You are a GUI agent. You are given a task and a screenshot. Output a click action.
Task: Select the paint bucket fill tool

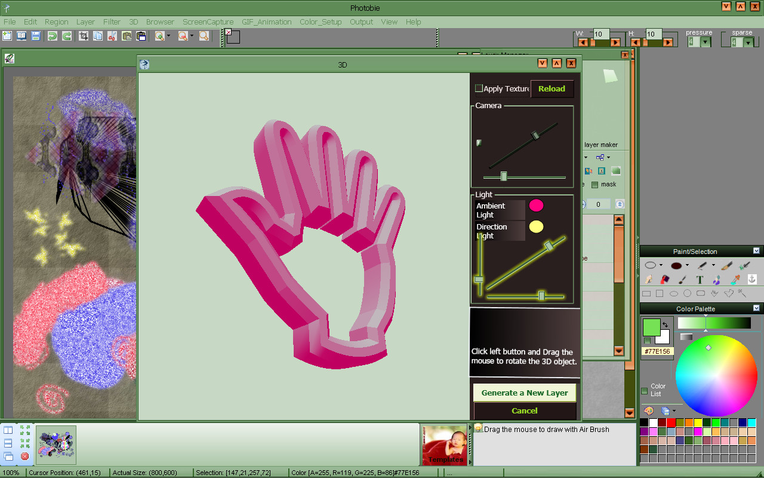[665, 279]
